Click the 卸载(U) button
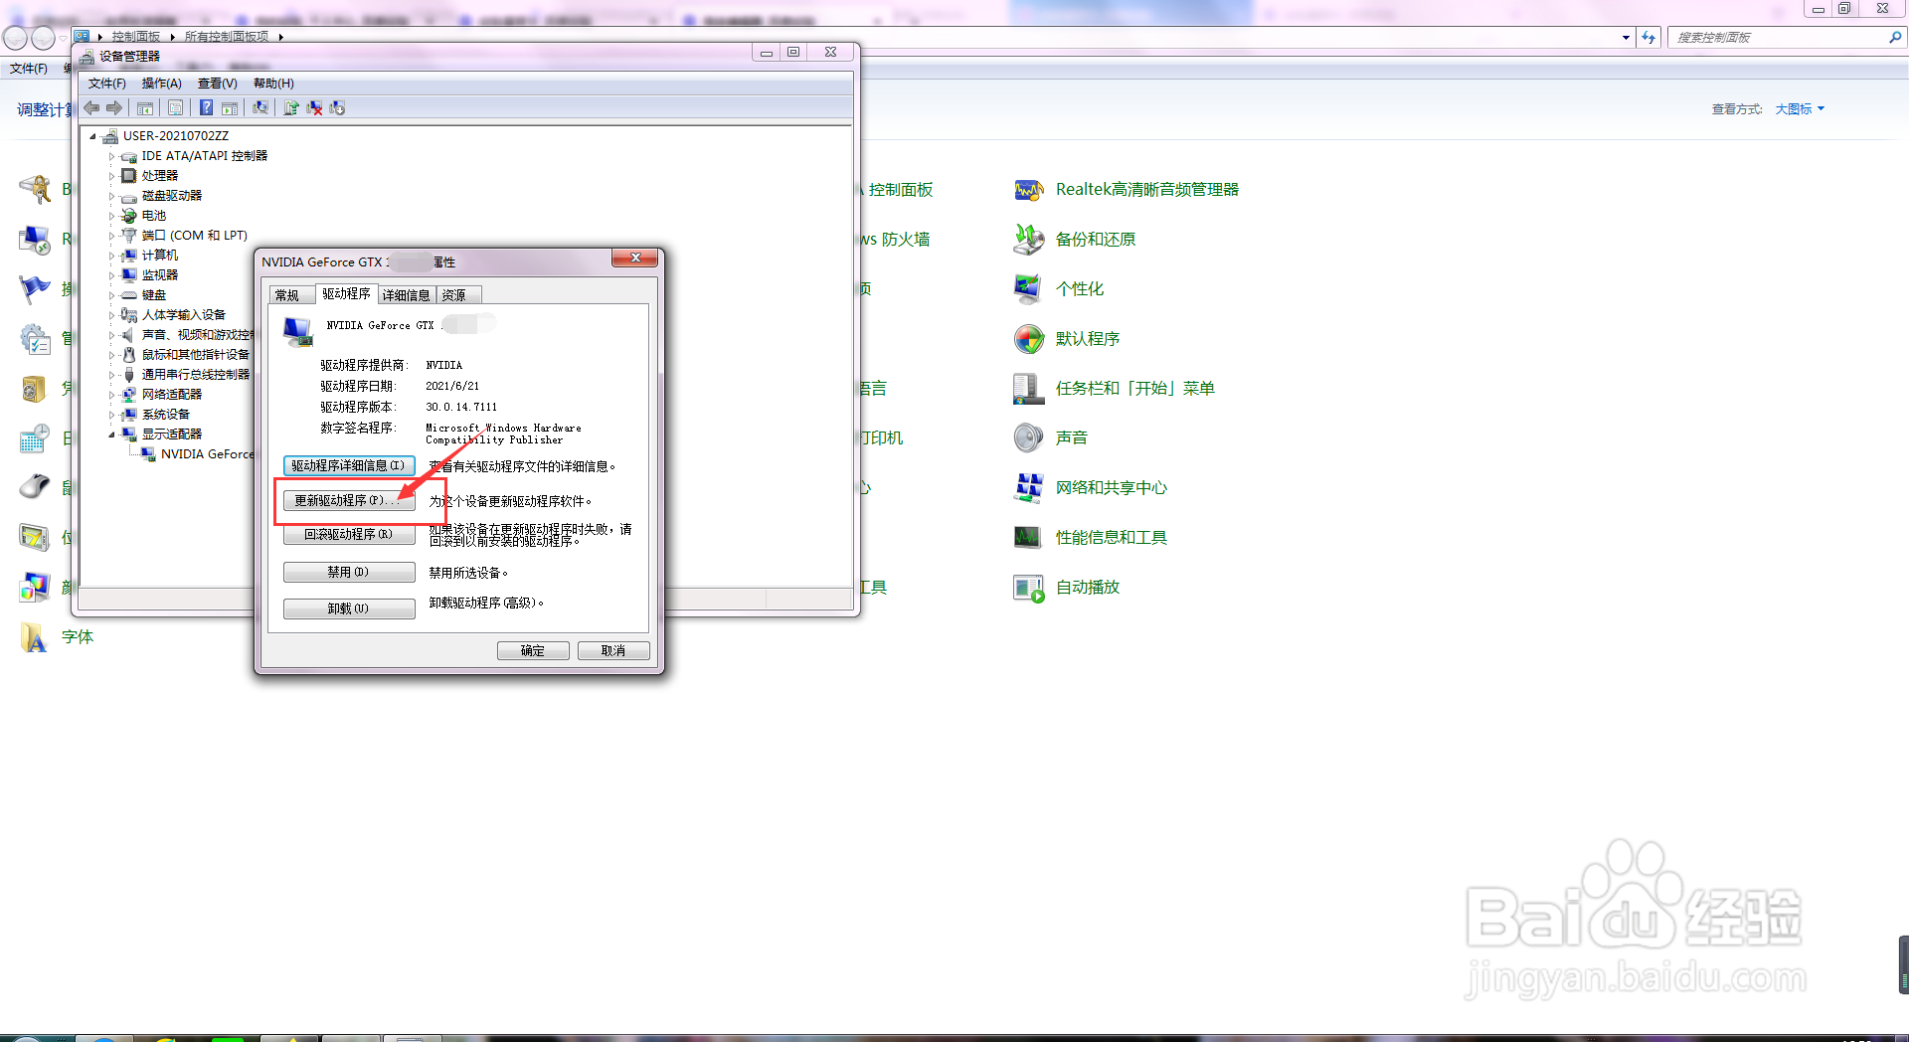 coord(348,608)
